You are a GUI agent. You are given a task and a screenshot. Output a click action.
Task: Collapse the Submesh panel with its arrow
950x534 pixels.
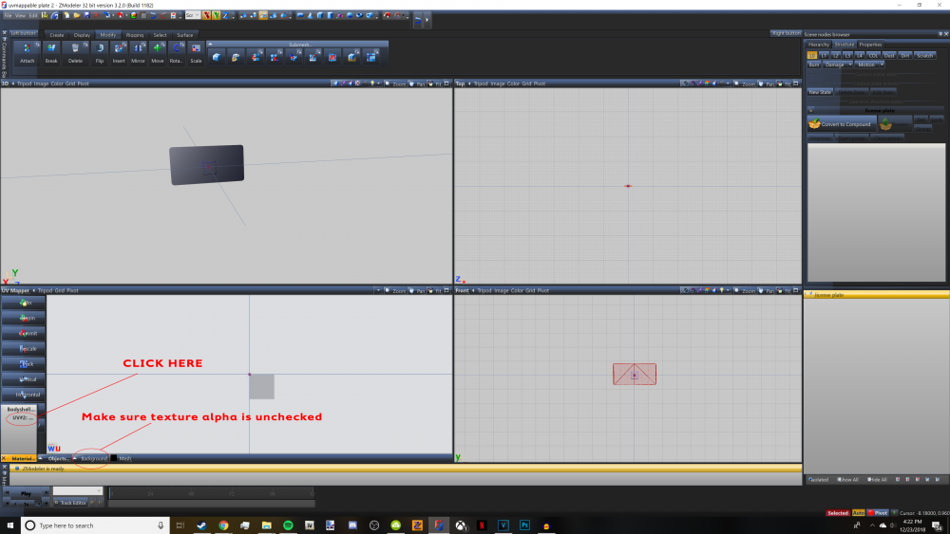click(x=210, y=45)
